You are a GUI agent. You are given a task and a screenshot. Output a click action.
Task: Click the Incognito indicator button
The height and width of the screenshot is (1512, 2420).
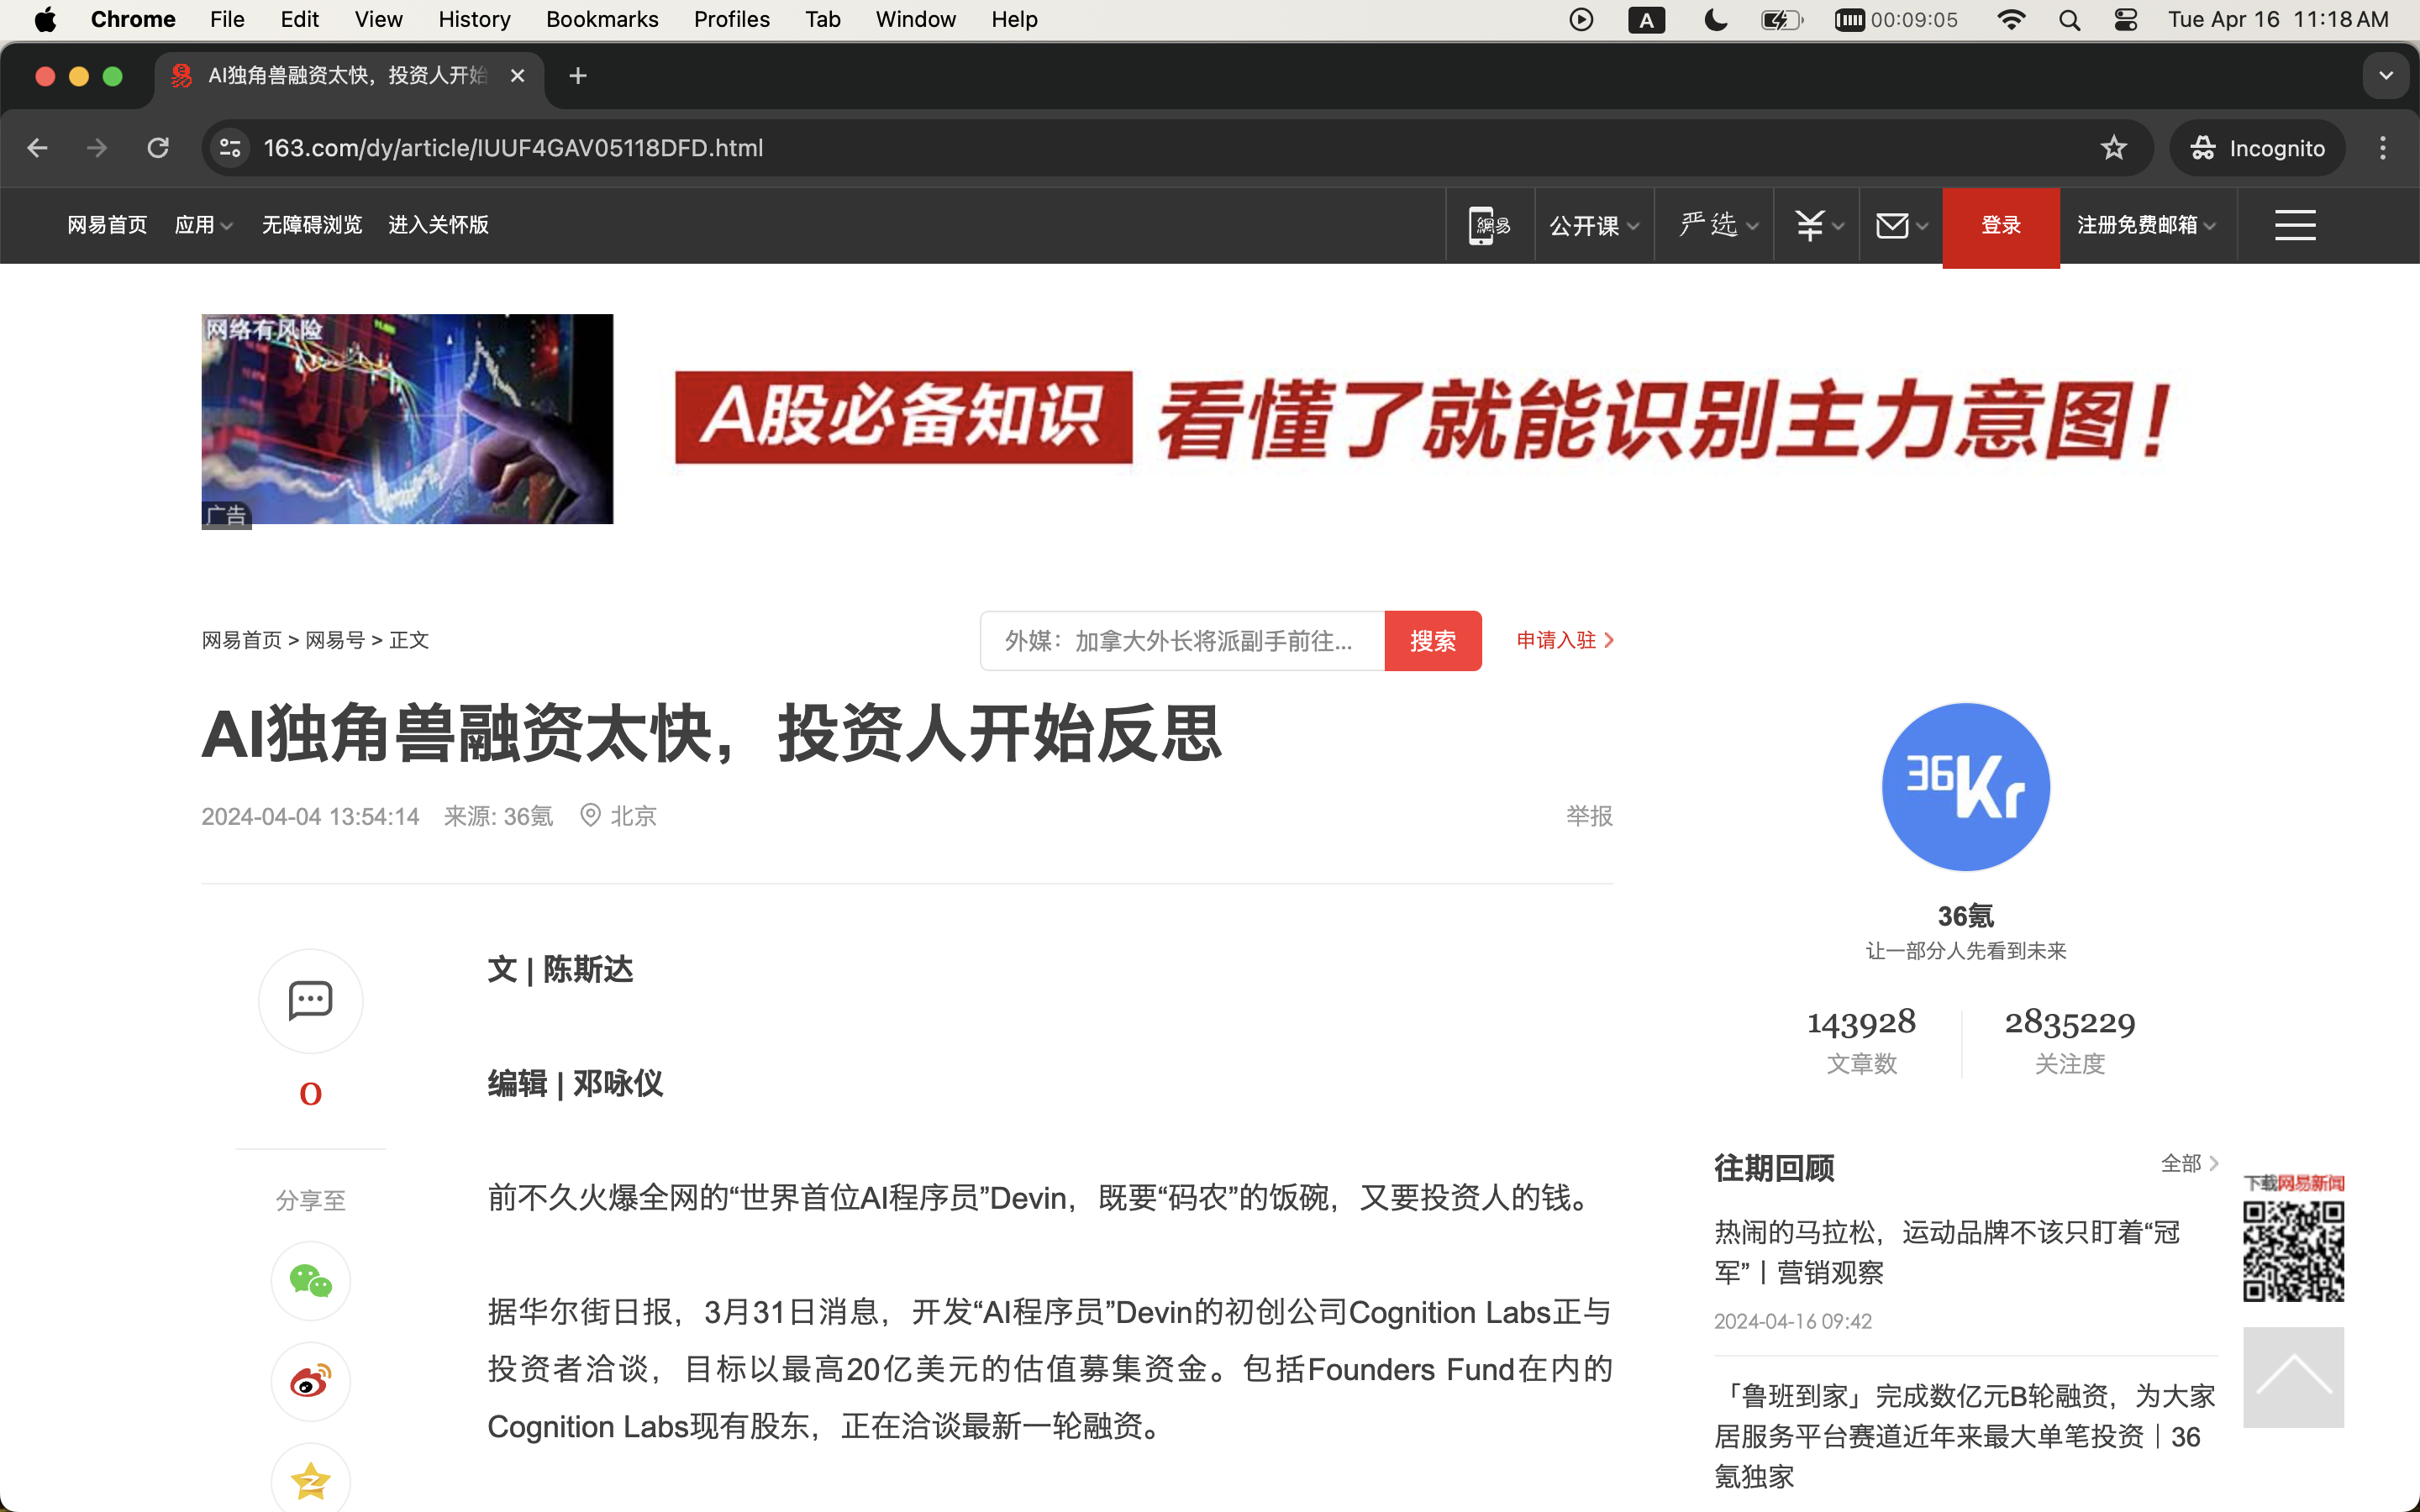pyautogui.click(x=2257, y=148)
